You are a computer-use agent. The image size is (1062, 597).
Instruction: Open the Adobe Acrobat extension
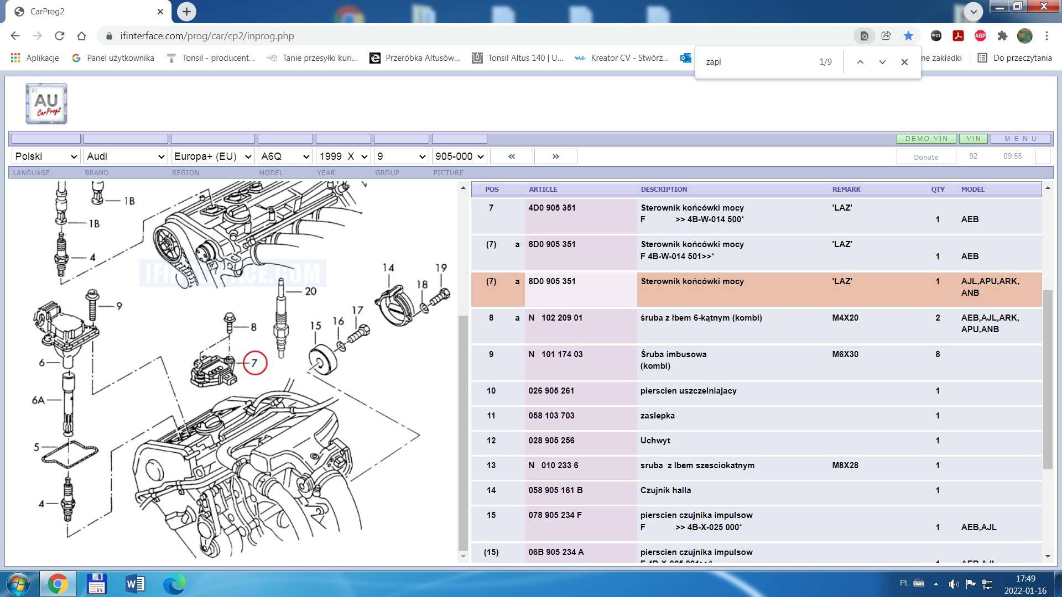958,36
